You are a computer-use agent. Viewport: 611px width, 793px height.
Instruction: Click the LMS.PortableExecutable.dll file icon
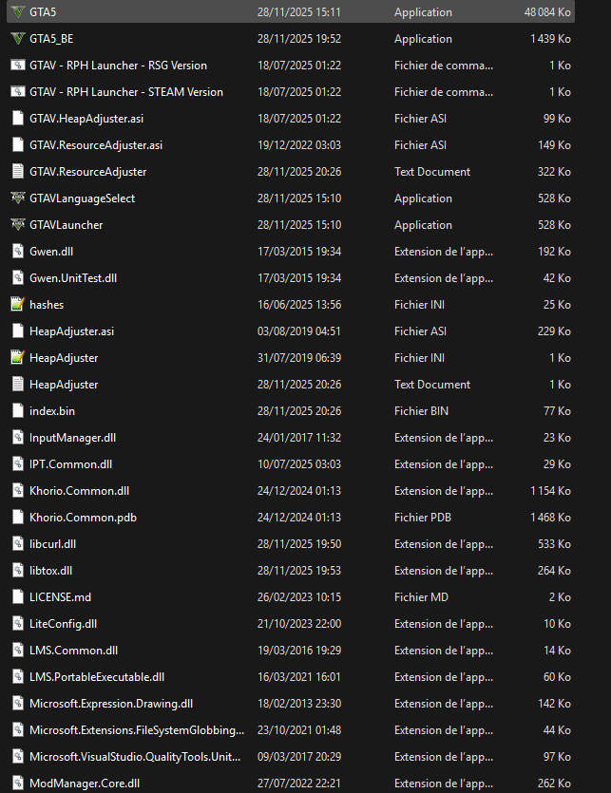click(18, 677)
